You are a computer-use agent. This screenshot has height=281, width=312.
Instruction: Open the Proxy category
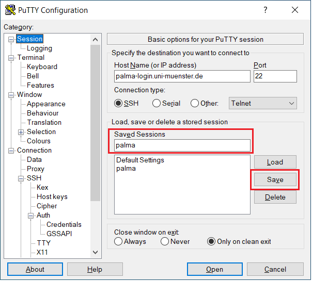36,169
